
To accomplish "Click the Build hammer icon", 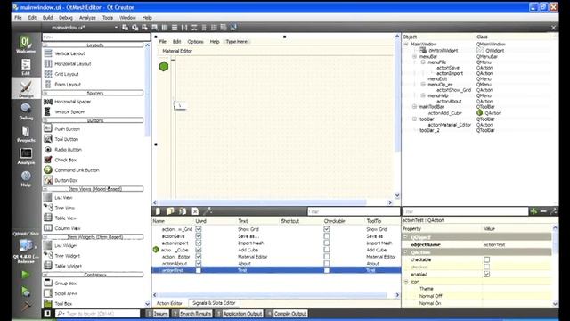I will click(x=26, y=307).
